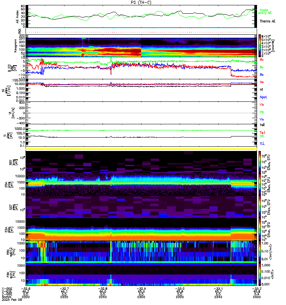This screenshot has height=305, width=286.
Task: Click the time tick label "0340"
Action: point(218,297)
